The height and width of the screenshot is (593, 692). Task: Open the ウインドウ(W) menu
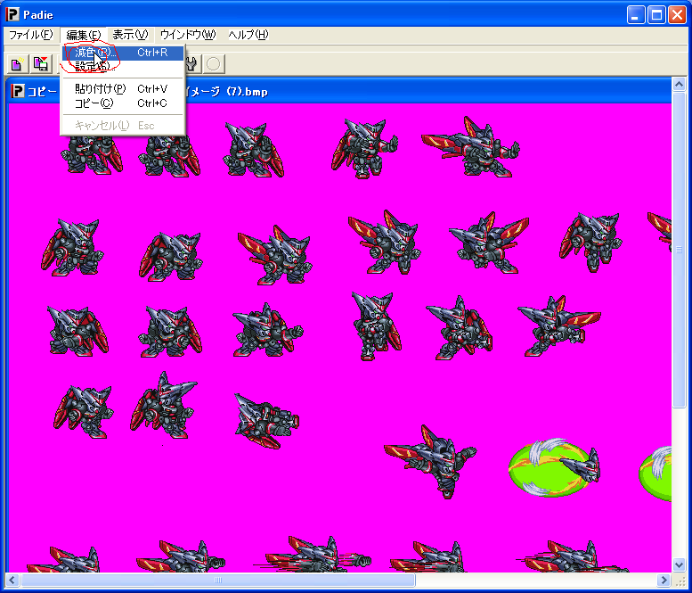click(x=188, y=35)
